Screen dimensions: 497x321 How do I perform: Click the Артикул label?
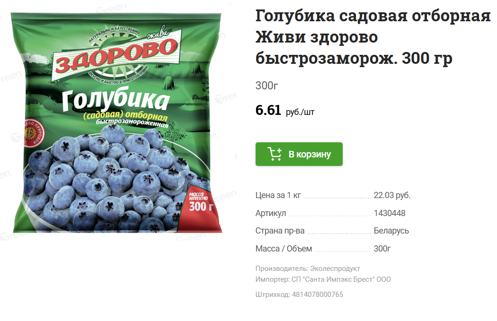tap(270, 213)
